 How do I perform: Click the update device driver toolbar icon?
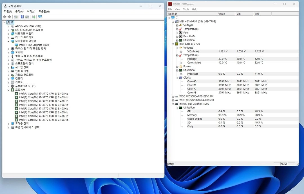point(33,17)
